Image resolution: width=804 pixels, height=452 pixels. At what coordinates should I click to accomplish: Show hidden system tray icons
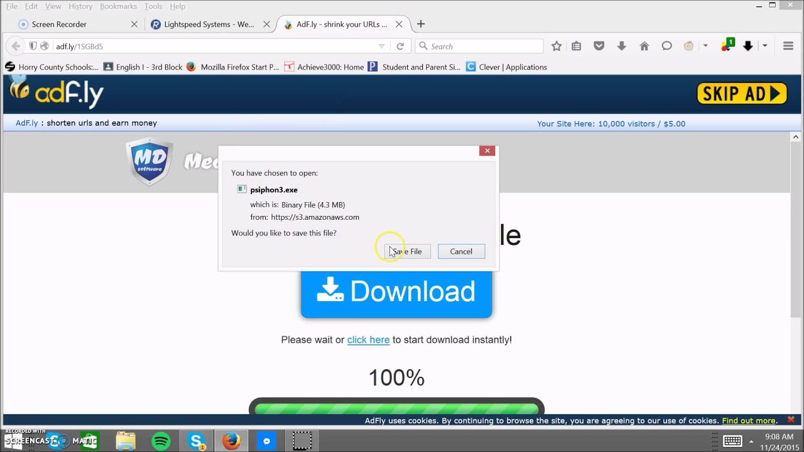click(x=751, y=441)
